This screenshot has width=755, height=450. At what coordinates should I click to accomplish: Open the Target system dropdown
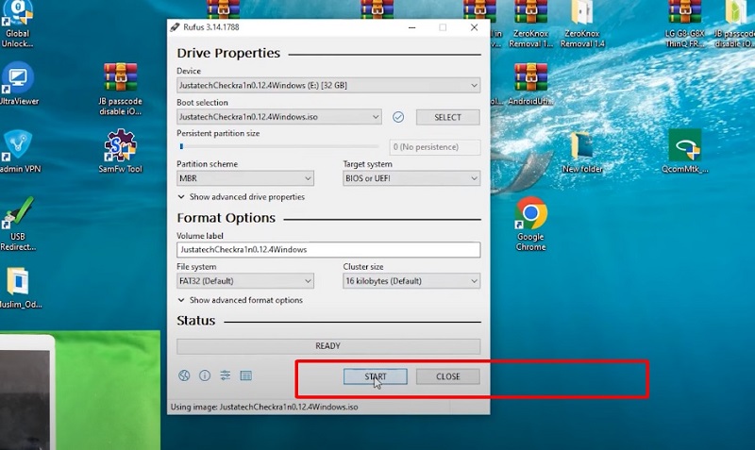411,178
